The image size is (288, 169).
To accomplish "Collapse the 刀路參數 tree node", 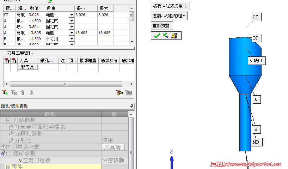I will coord(8,120).
